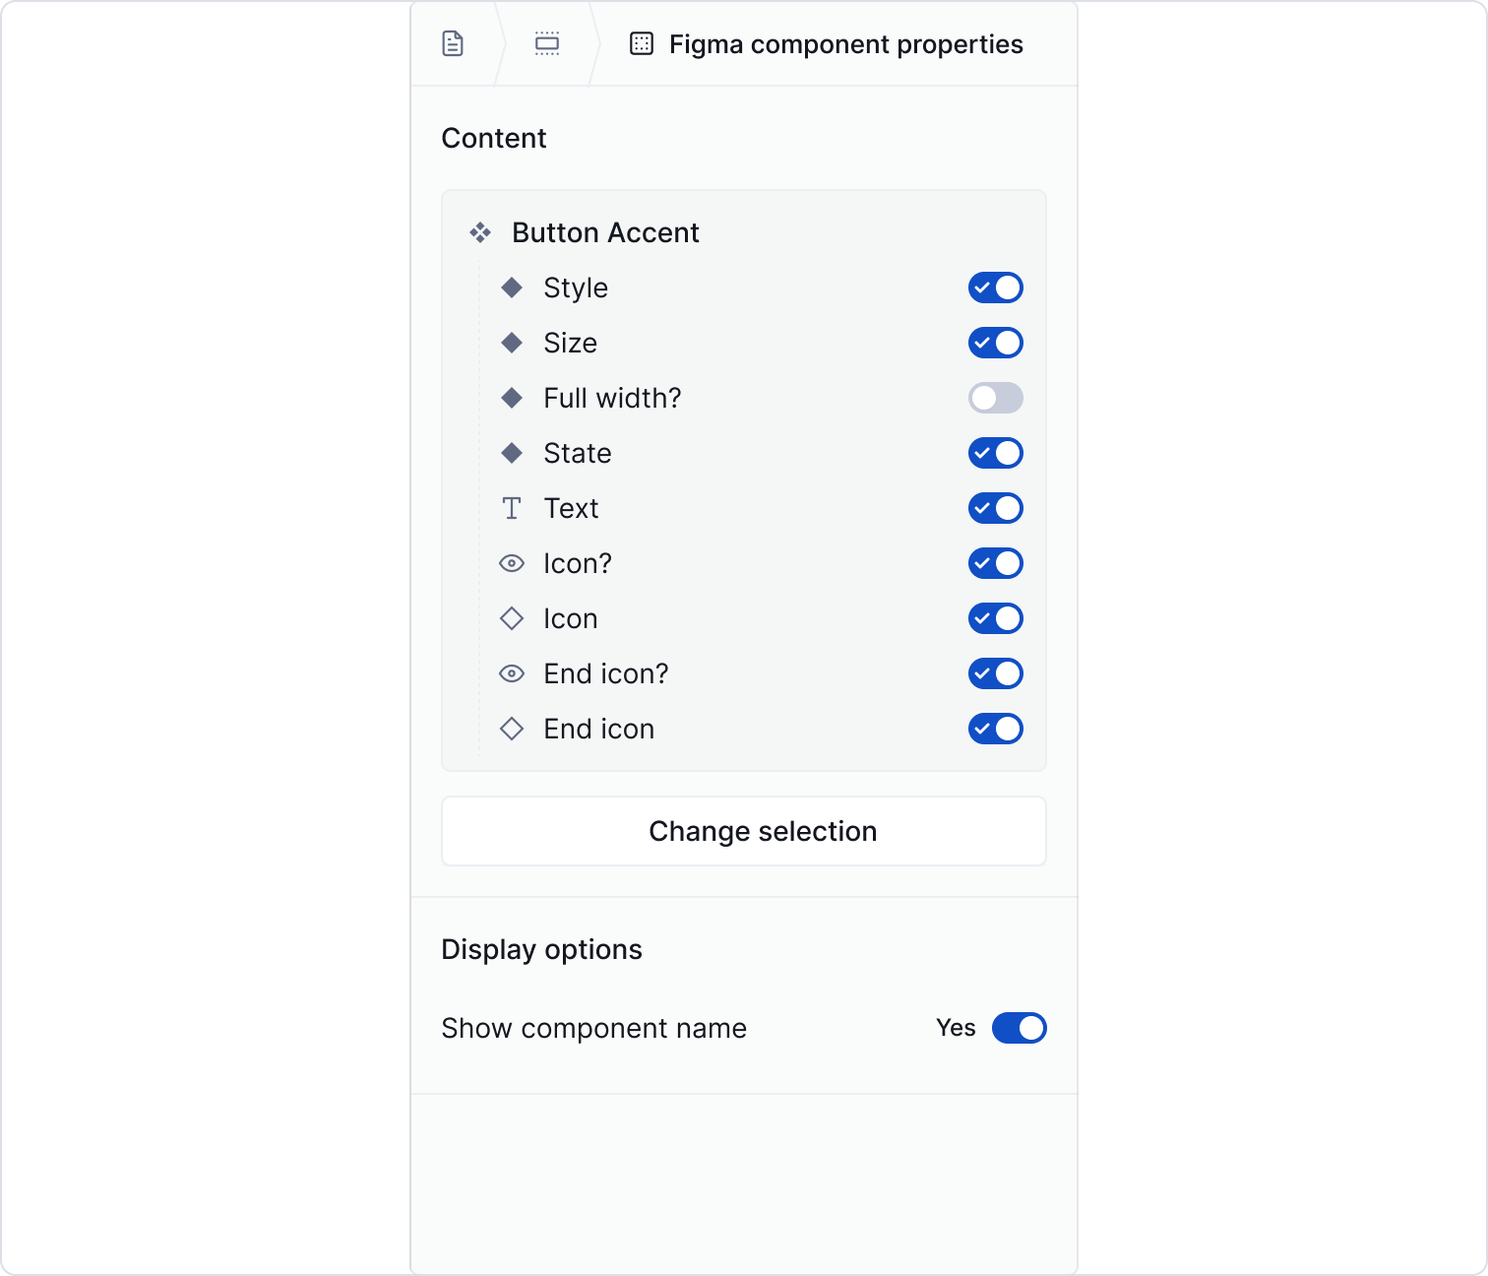Disable the Style property toggle
The height and width of the screenshot is (1276, 1488).
[995, 287]
